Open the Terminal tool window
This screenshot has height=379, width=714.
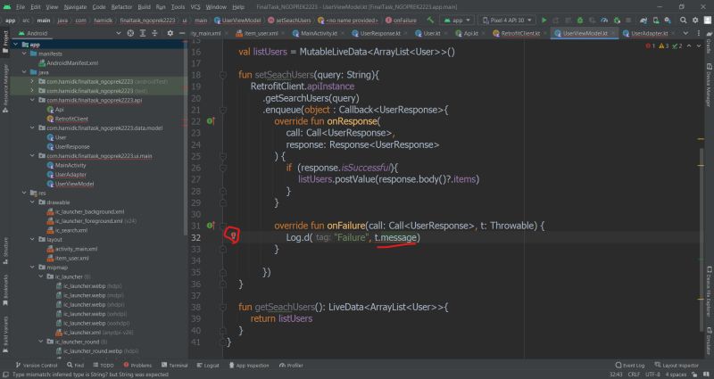[174, 366]
